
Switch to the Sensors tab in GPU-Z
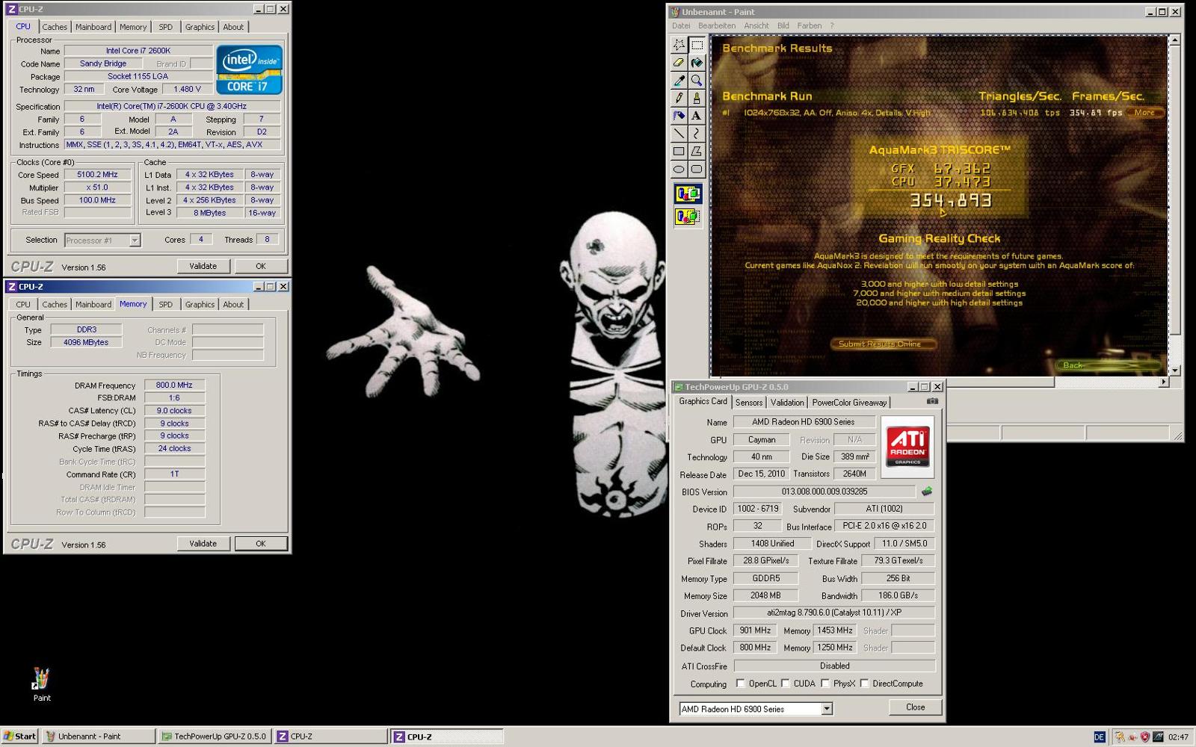pyautogui.click(x=749, y=403)
